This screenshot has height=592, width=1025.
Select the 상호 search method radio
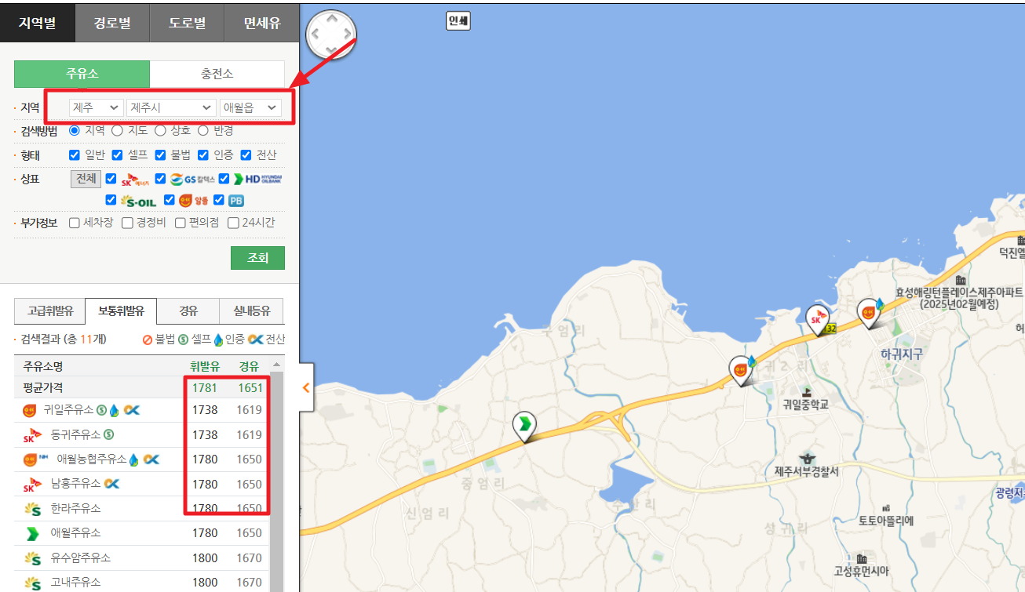tap(160, 130)
